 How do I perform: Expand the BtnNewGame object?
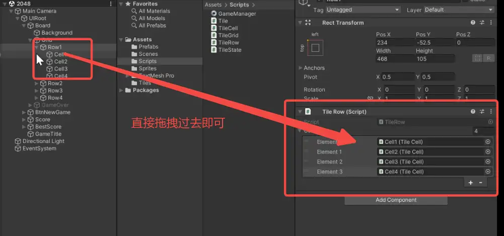pyautogui.click(x=24, y=112)
